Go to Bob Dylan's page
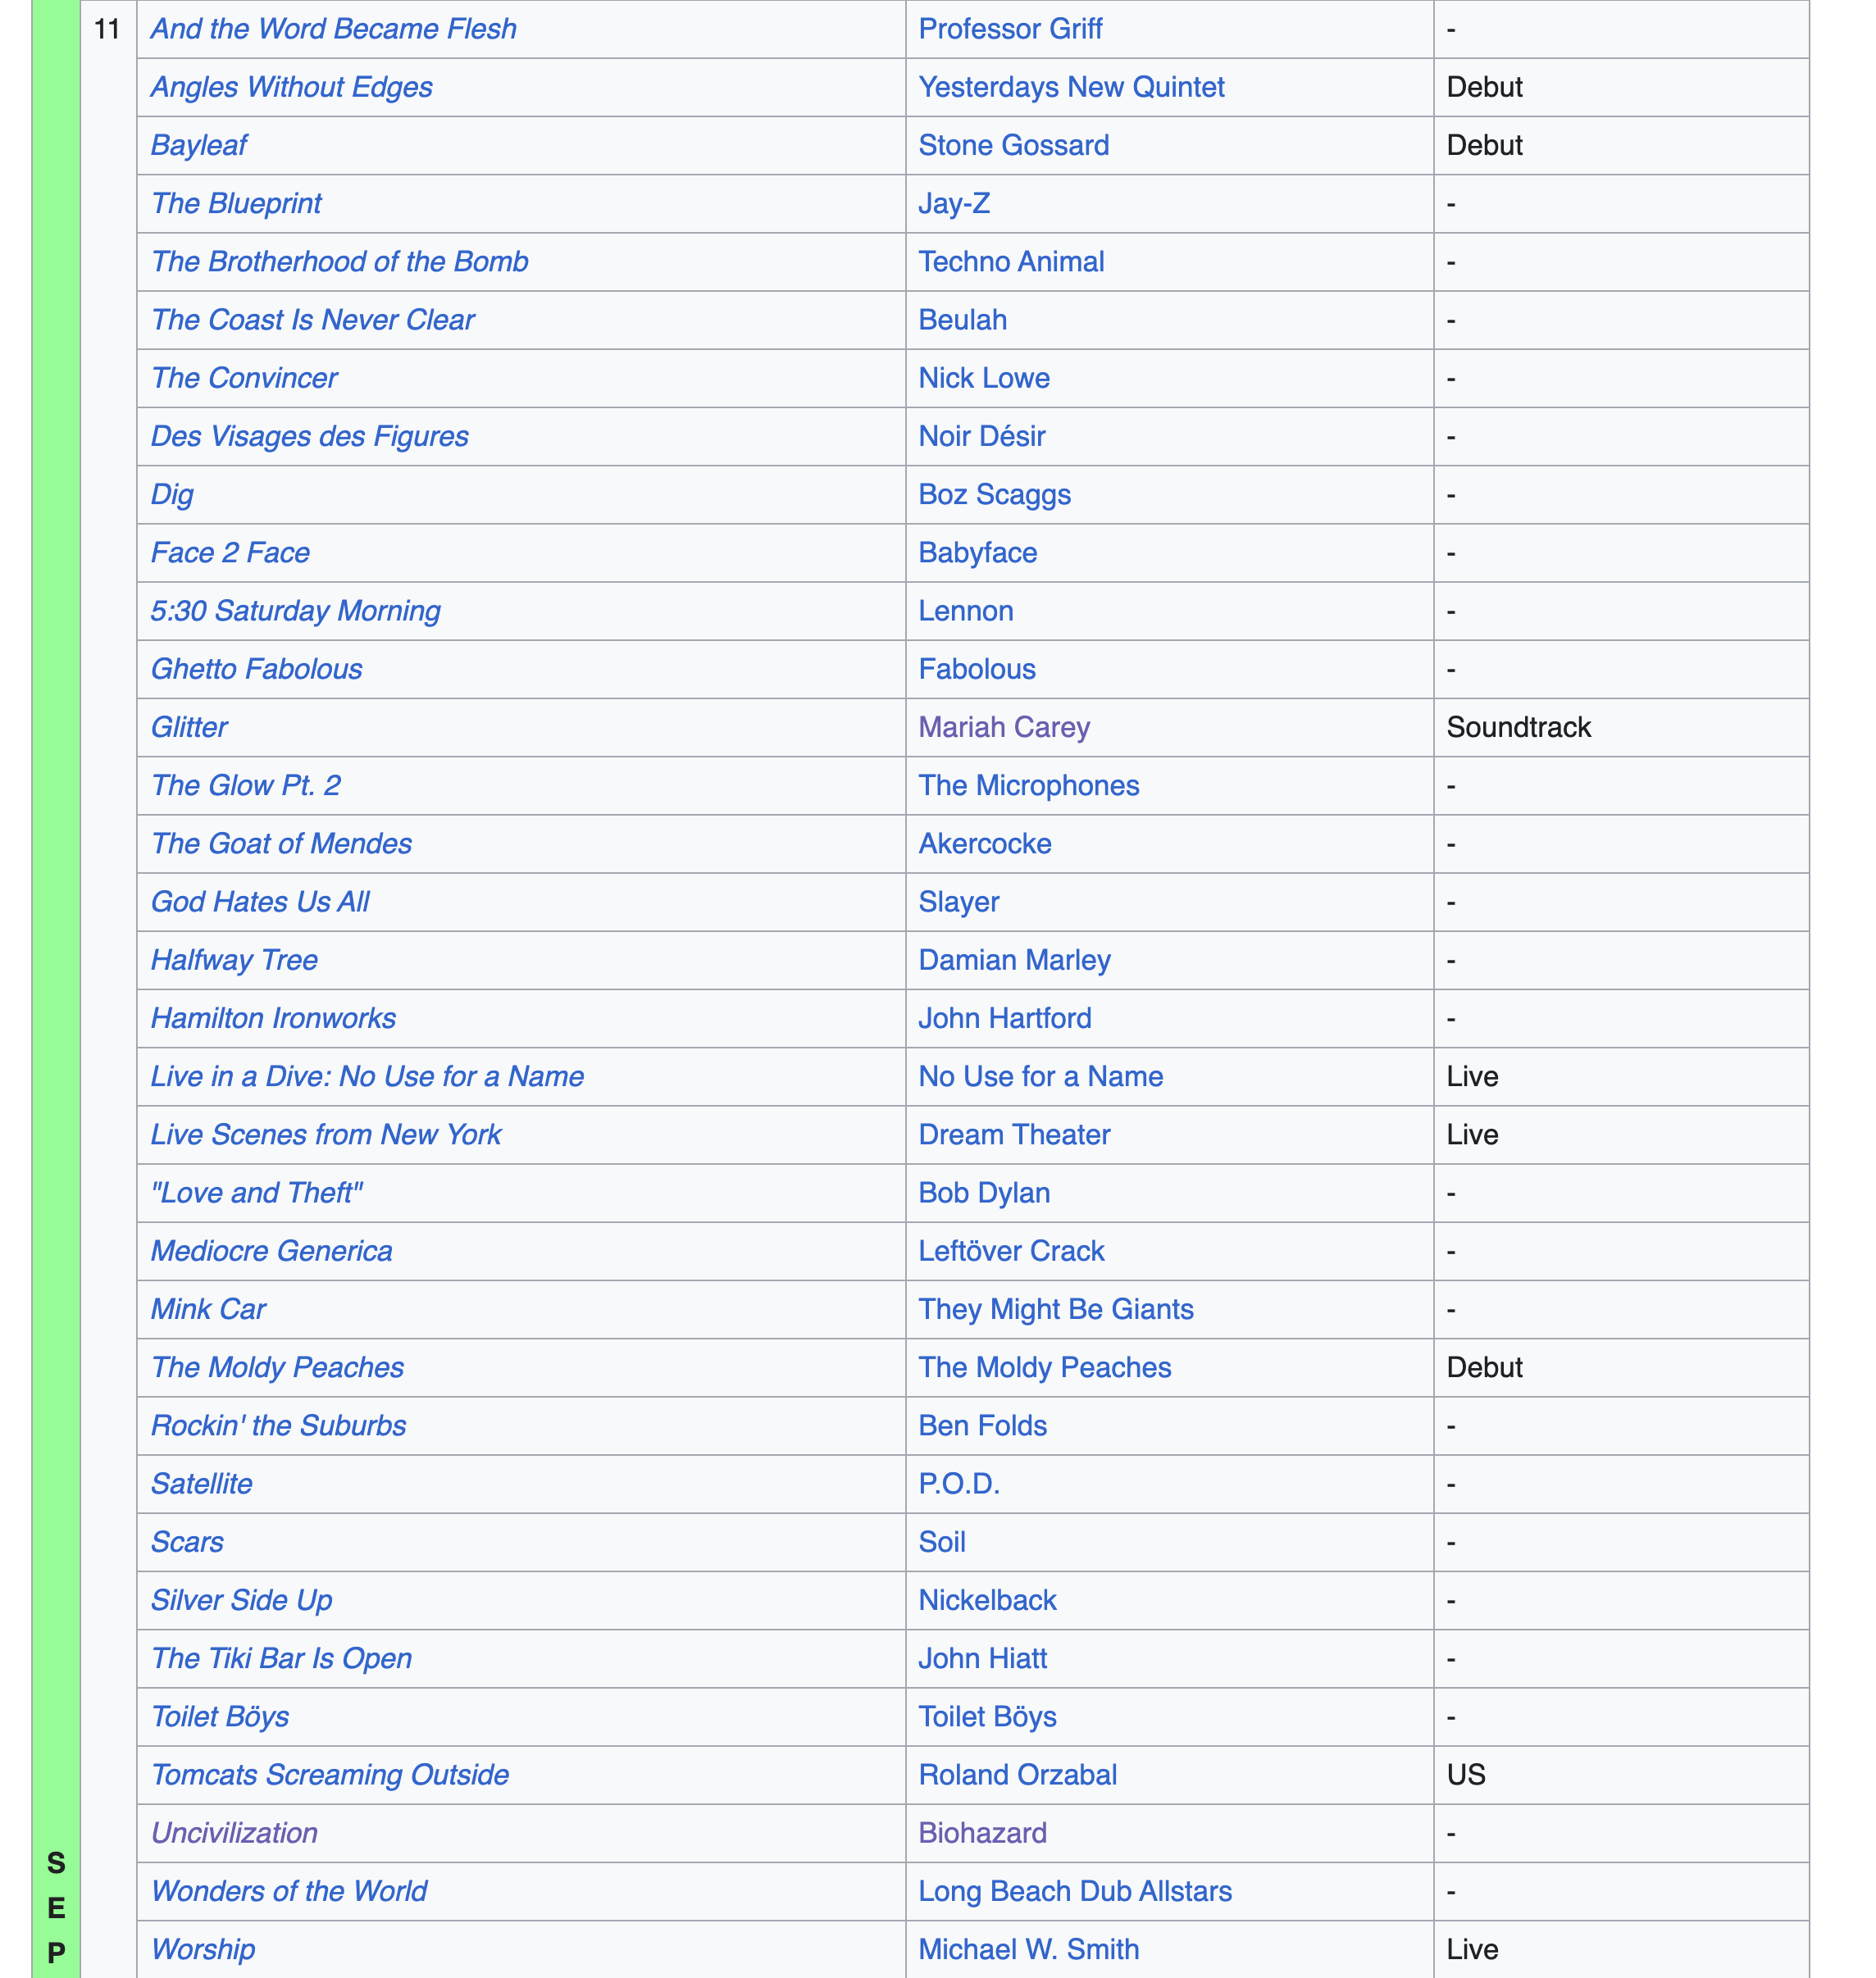The image size is (1876, 1978). click(983, 1193)
